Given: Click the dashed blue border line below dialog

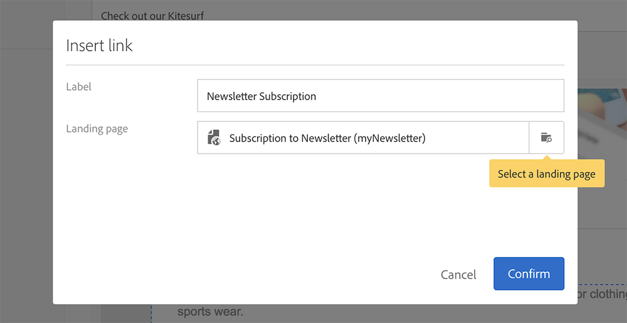Looking at the screenshot, I should click(151, 314).
